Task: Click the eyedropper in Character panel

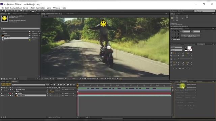Action: coord(186,47)
